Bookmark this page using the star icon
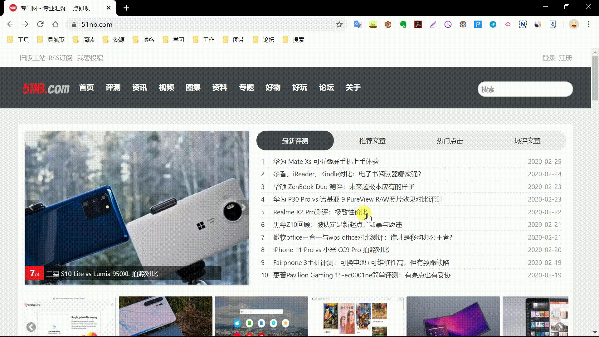The height and width of the screenshot is (337, 599). pyautogui.click(x=340, y=24)
